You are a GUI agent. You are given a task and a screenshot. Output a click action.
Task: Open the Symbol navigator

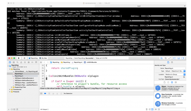[14, 62]
